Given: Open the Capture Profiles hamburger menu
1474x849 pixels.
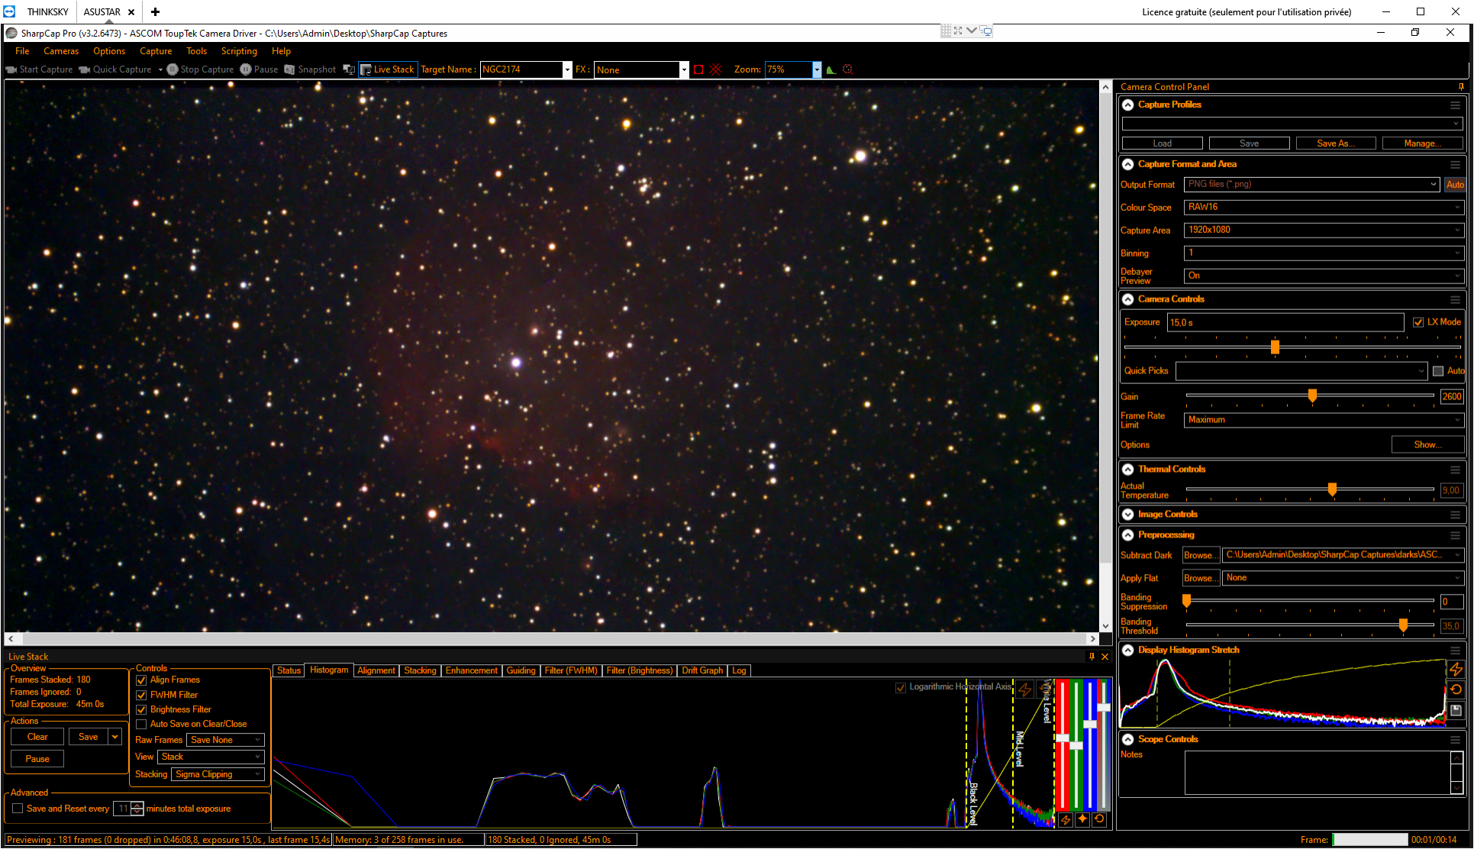Looking at the screenshot, I should (1456, 105).
